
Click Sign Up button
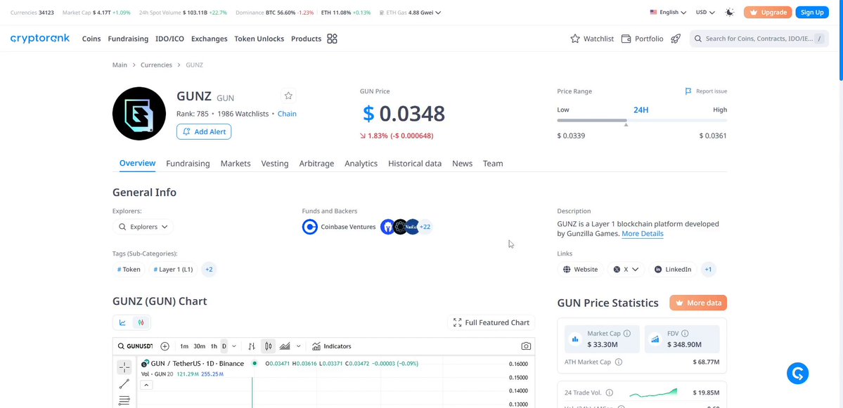point(812,13)
